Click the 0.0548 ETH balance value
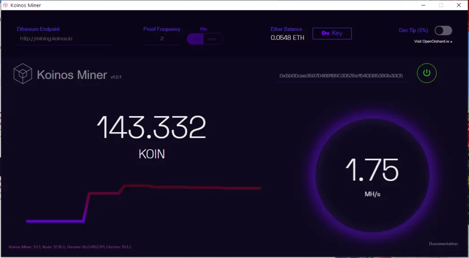The image size is (469, 258). pos(288,38)
